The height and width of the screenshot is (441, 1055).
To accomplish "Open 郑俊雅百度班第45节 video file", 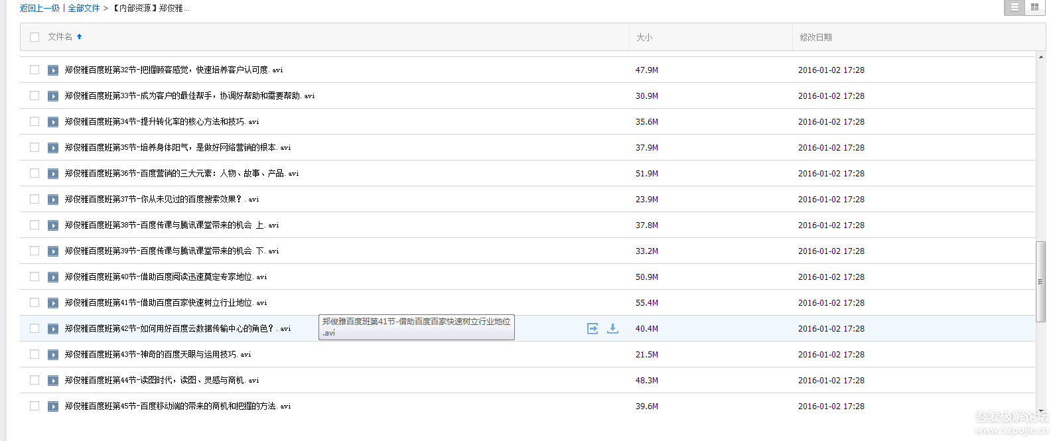I will pos(178,406).
